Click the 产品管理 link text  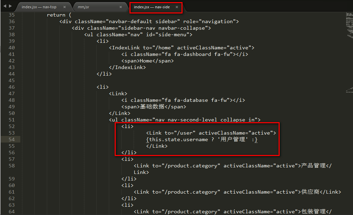pyautogui.click(x=313, y=166)
